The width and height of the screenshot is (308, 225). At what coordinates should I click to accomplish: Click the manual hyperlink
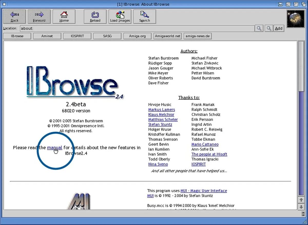(54, 148)
